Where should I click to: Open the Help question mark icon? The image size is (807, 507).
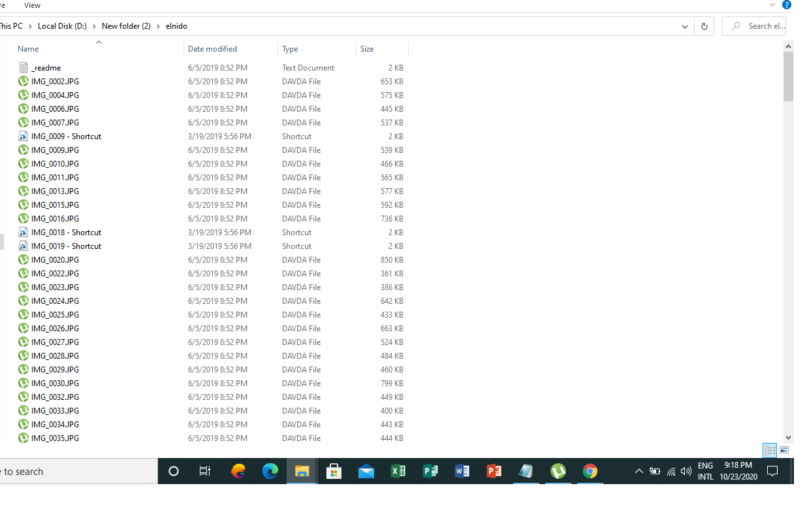(x=787, y=5)
